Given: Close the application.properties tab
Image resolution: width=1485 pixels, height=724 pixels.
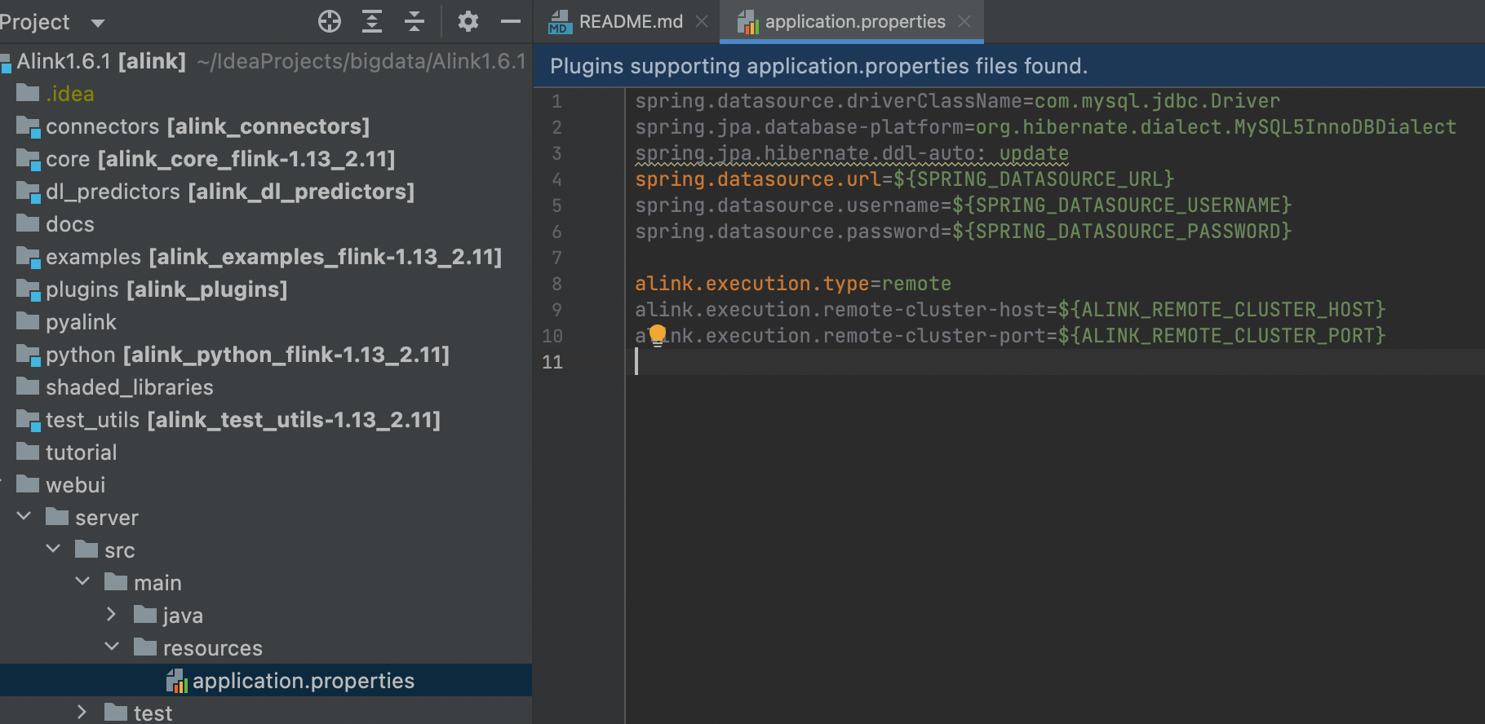Looking at the screenshot, I should (x=964, y=21).
